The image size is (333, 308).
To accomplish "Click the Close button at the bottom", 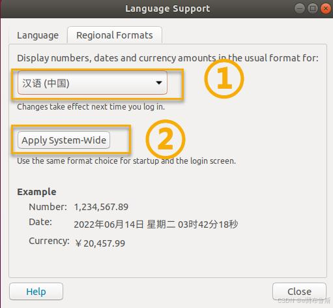I will click(x=299, y=292).
